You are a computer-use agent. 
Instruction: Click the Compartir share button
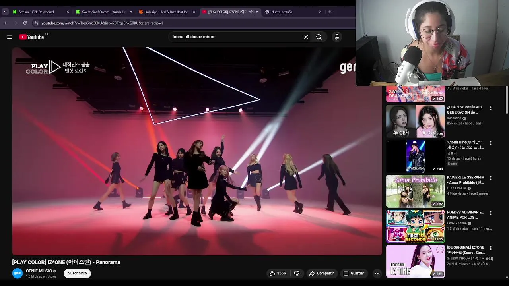[321, 273]
